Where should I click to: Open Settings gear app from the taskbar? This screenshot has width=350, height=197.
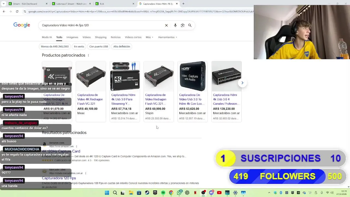coord(235,193)
